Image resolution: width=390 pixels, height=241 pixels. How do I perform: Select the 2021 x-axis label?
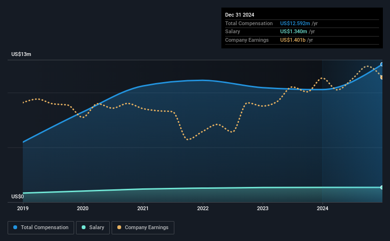tap(143, 208)
